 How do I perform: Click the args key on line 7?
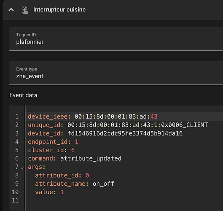pyautogui.click(x=37, y=167)
